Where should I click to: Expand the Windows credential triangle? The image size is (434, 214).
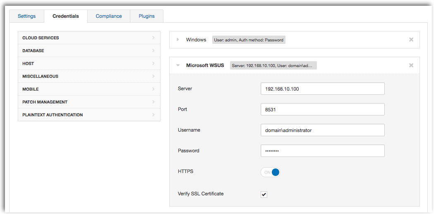click(178, 40)
